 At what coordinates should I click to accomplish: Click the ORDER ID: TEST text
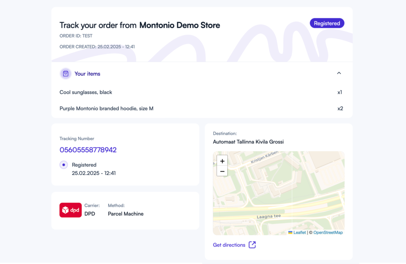(x=76, y=36)
